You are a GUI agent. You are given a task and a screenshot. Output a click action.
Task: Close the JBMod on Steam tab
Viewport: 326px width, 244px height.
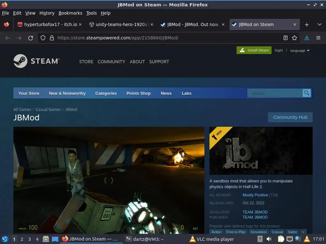pyautogui.click(x=294, y=24)
